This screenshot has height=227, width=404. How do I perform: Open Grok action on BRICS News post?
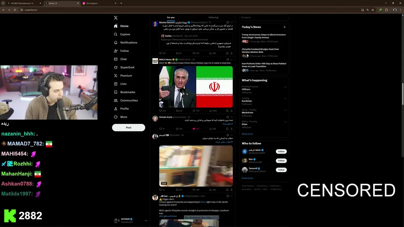pyautogui.click(x=228, y=59)
